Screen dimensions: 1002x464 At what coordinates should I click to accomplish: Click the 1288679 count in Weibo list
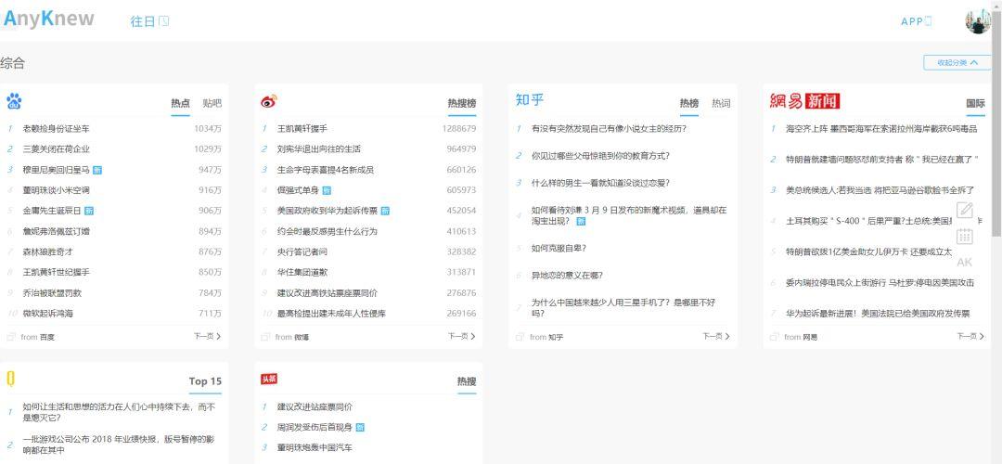(459, 129)
